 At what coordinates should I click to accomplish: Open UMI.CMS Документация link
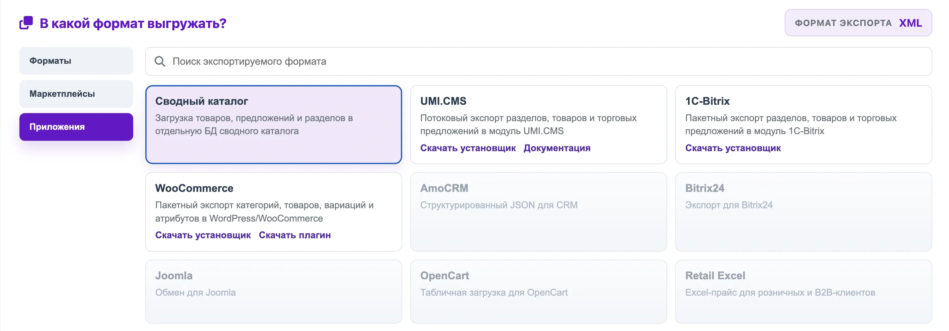[557, 148]
